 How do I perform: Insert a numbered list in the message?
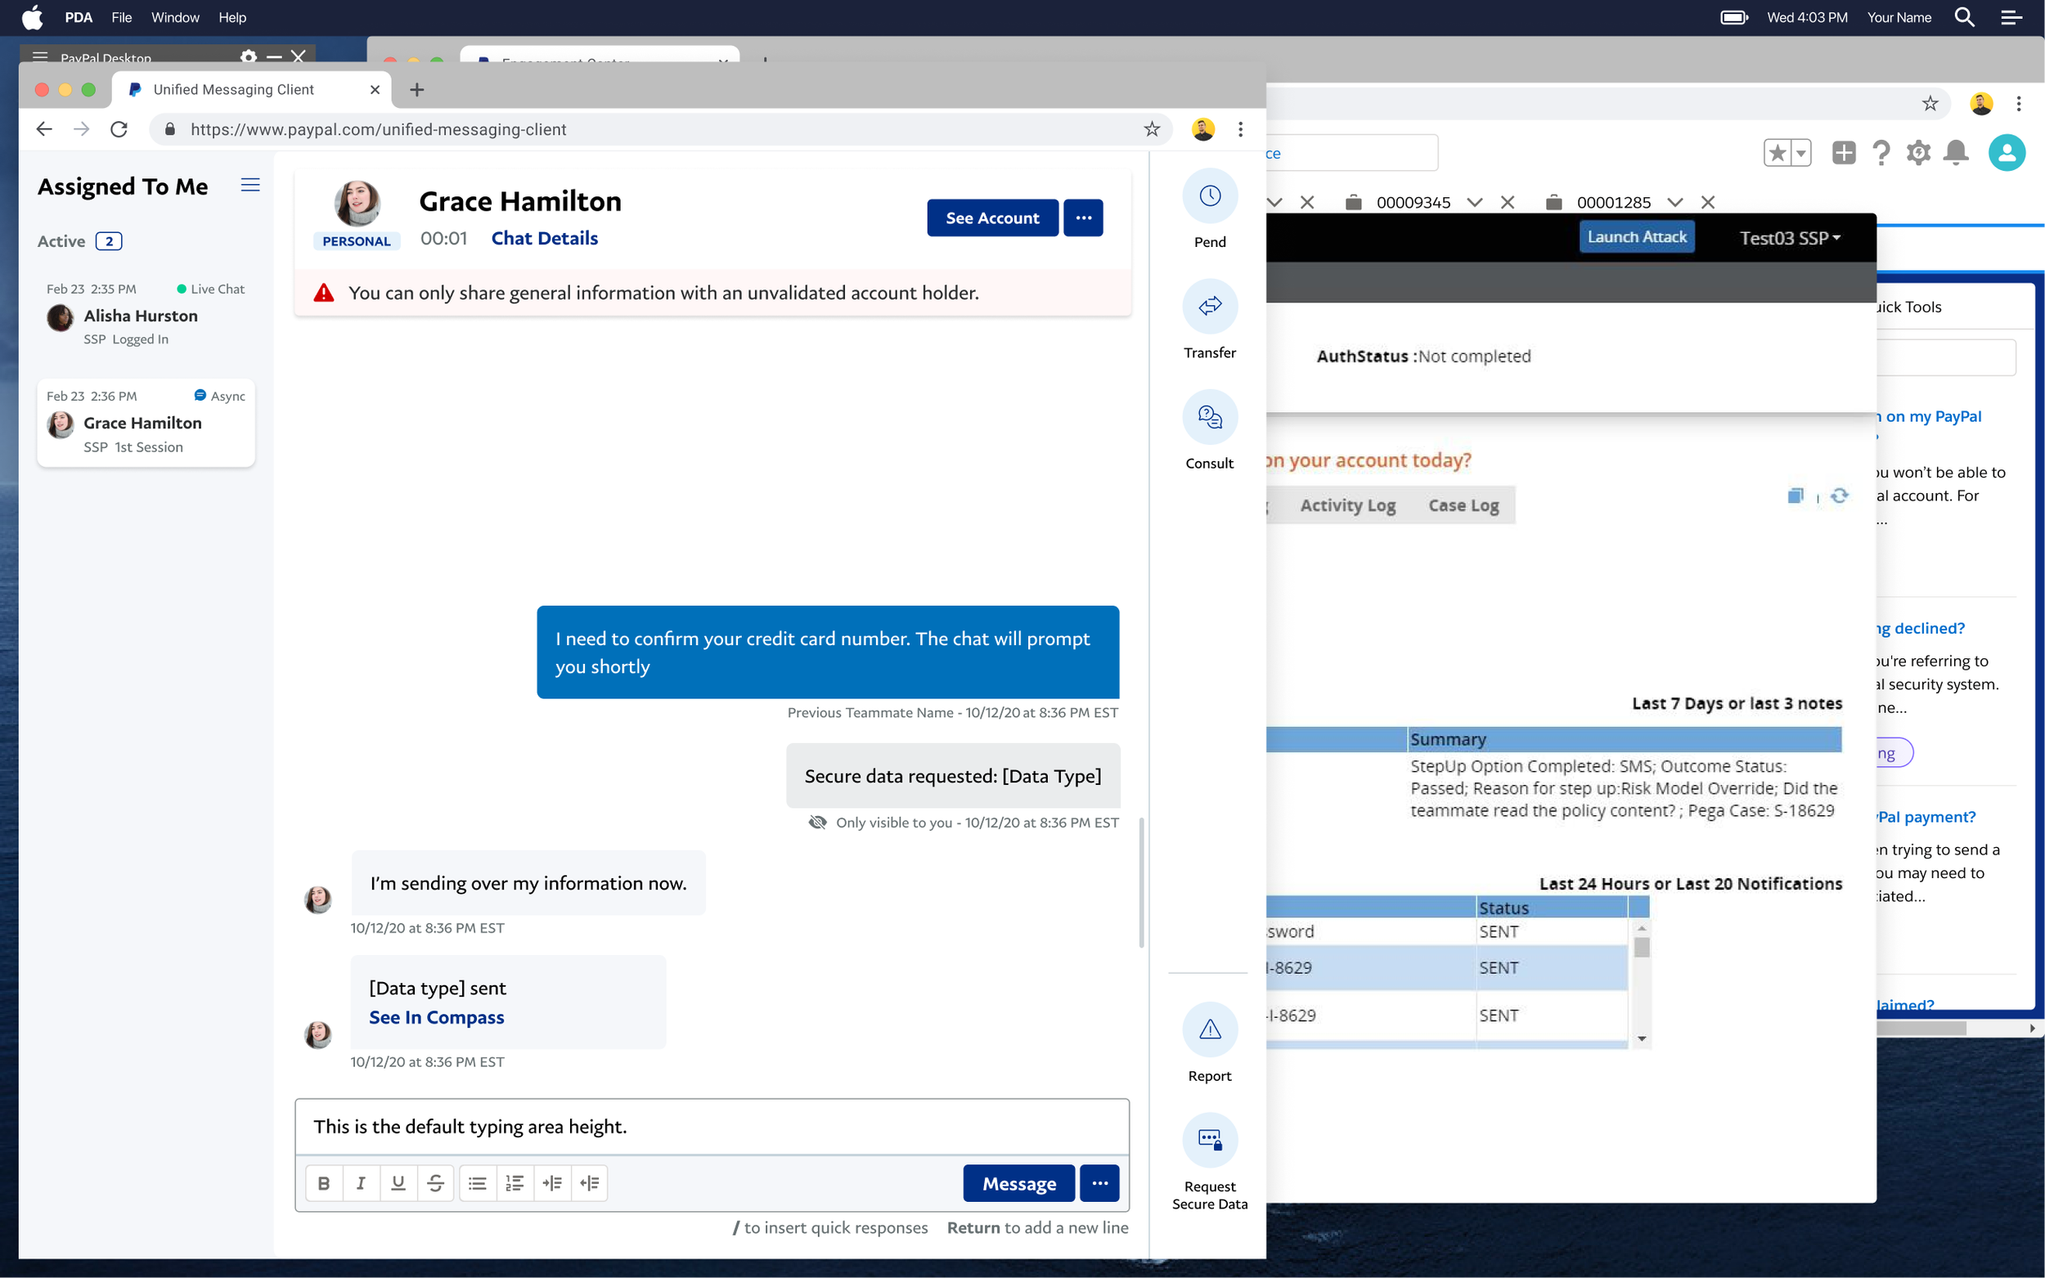(515, 1183)
